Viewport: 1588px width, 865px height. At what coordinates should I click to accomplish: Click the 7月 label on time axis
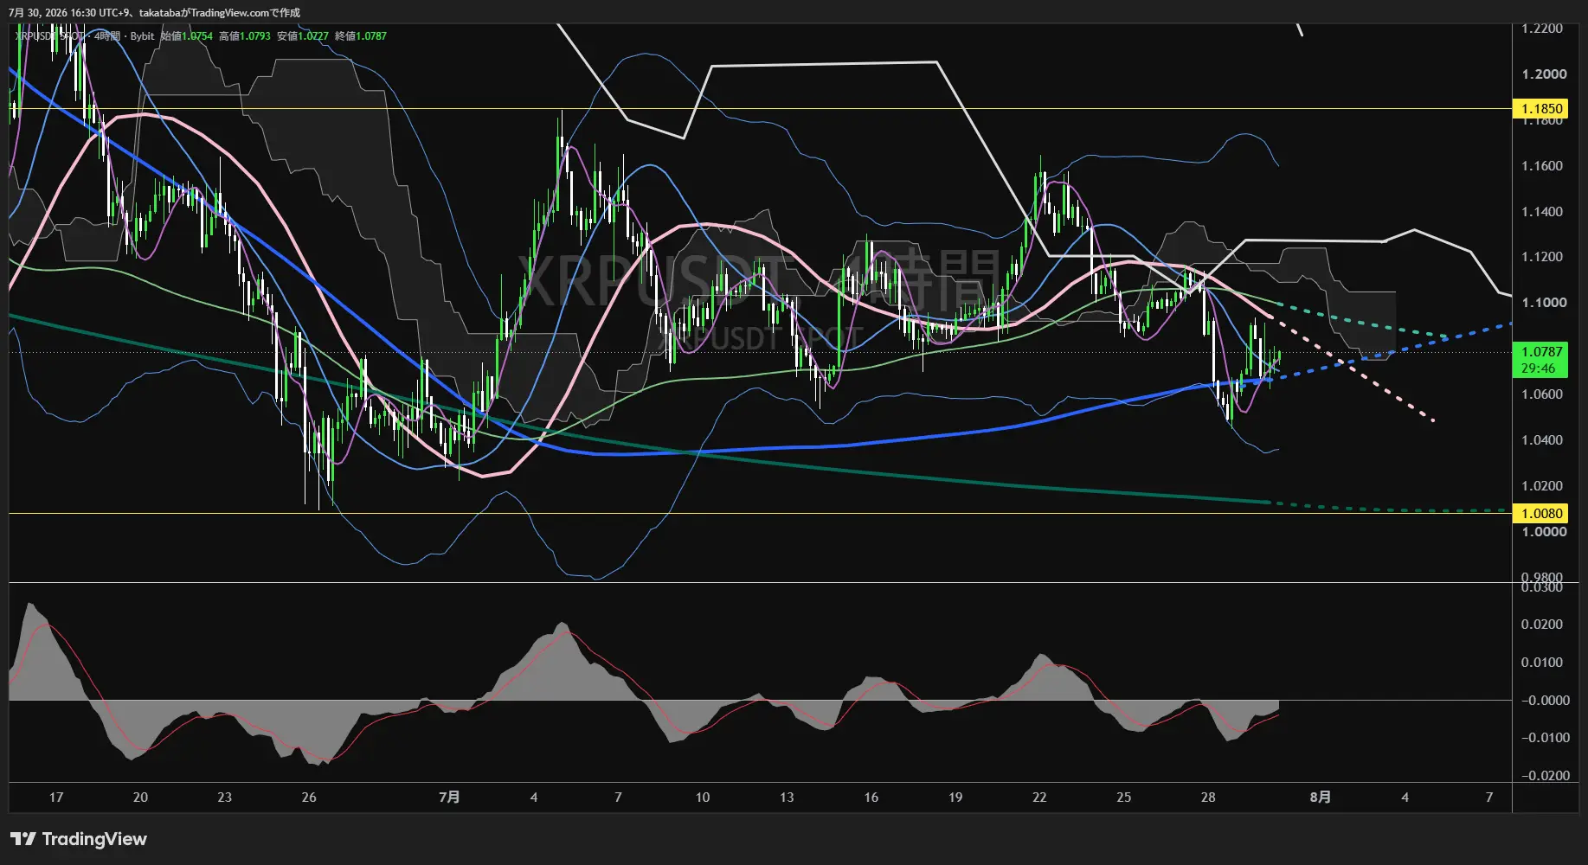coord(449,798)
